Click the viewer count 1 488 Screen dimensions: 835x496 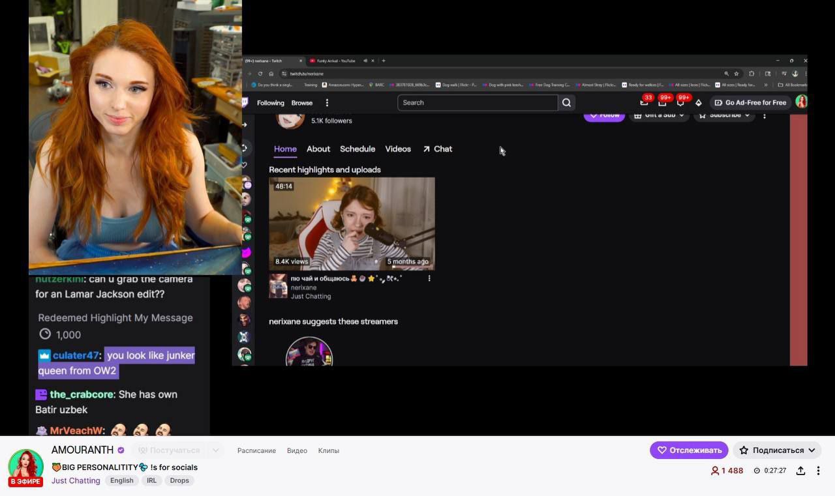click(x=727, y=471)
